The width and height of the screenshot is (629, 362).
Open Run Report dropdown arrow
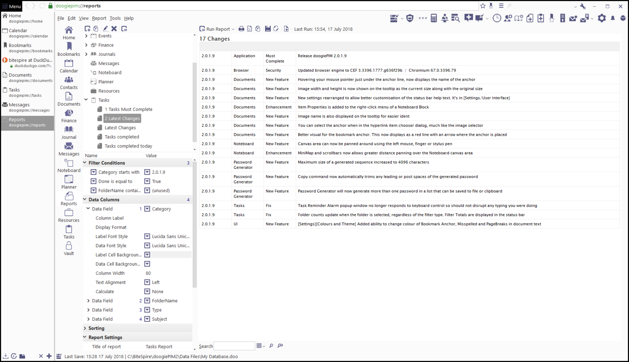coord(233,29)
